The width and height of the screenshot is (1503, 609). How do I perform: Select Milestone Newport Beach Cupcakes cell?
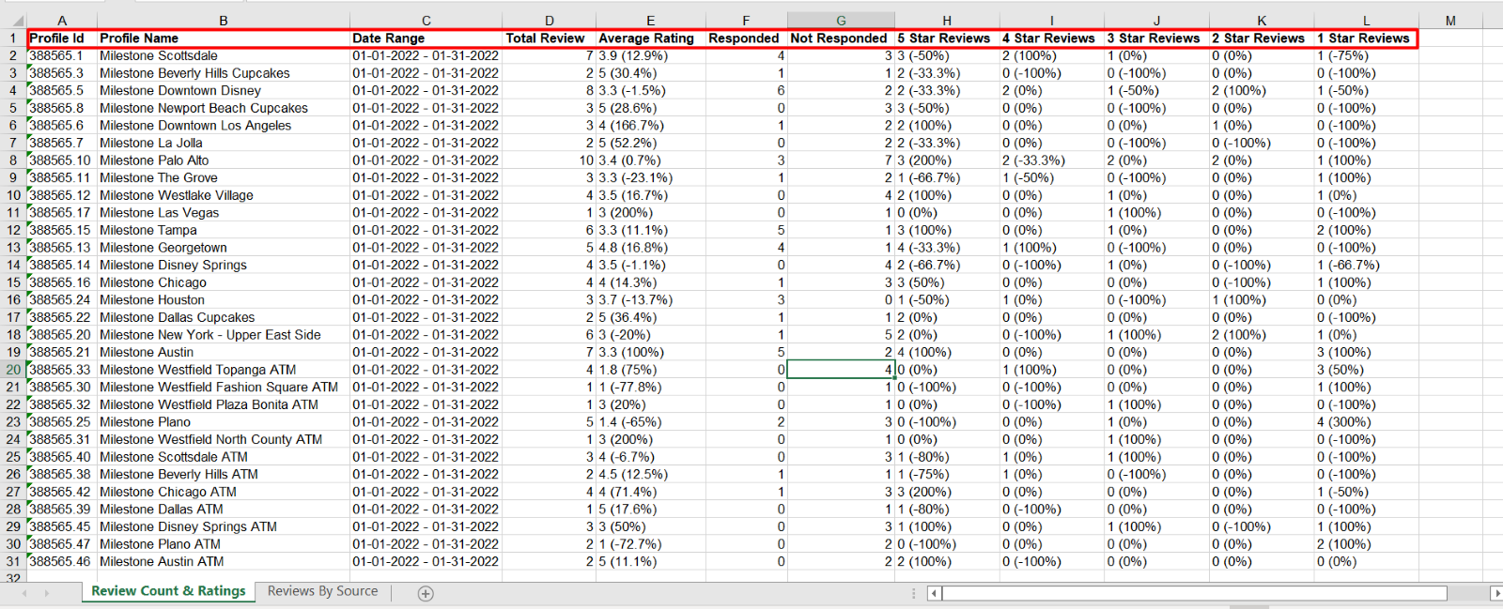coord(224,108)
